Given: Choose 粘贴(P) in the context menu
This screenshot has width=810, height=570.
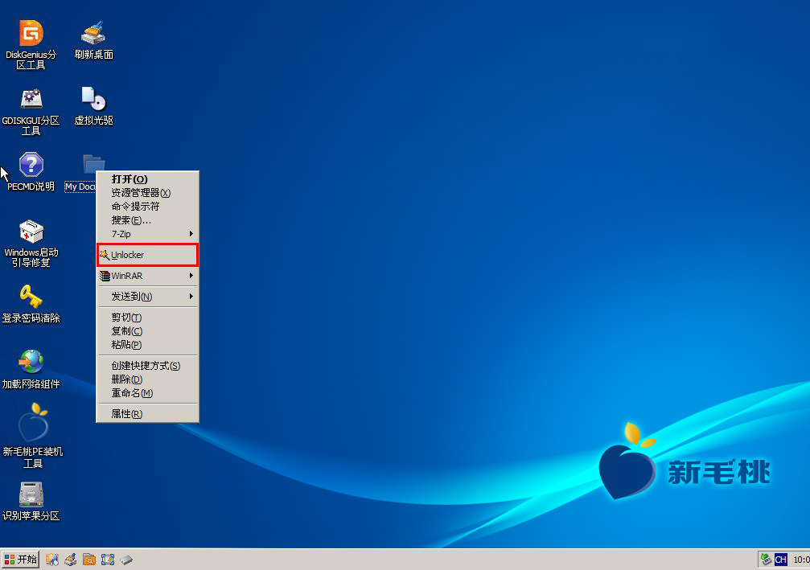Looking at the screenshot, I should tap(148, 345).
